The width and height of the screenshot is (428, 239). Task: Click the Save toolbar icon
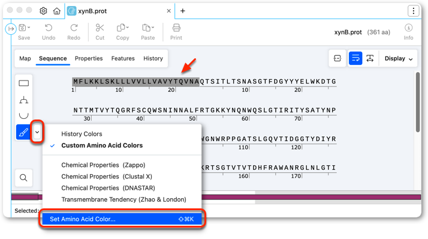(x=22, y=28)
